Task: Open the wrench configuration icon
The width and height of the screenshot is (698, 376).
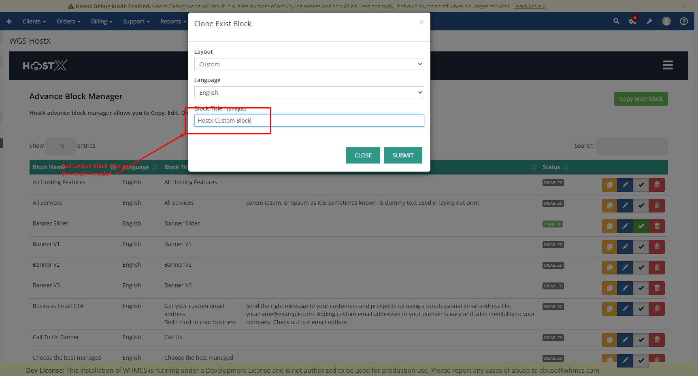Action: [649, 21]
